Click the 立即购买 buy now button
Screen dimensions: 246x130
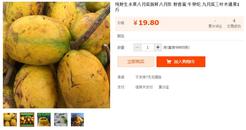(136, 62)
